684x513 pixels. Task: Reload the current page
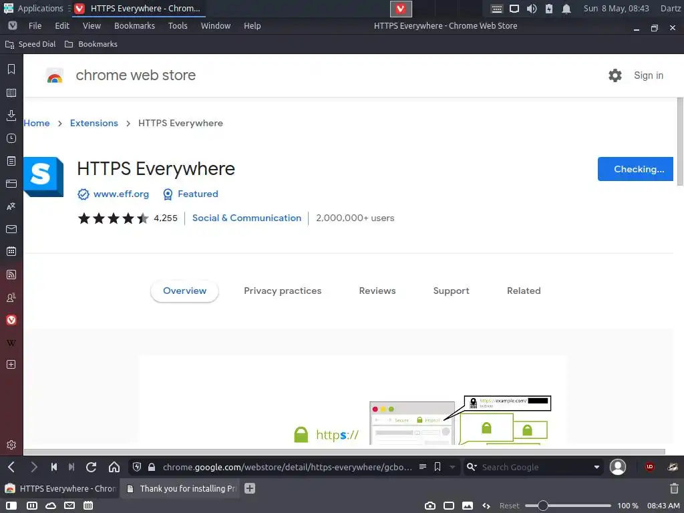91,467
